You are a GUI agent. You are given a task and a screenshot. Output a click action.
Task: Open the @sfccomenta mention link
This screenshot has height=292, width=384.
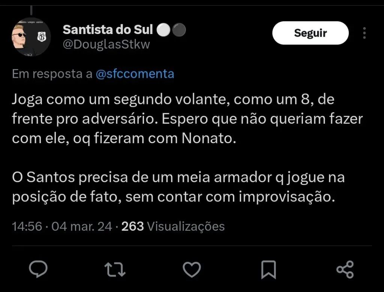[x=135, y=74]
